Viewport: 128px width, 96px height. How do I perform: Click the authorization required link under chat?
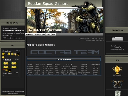click(x=13, y=92)
